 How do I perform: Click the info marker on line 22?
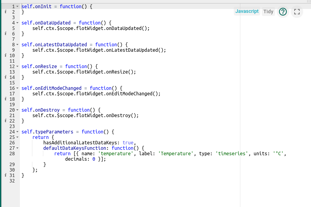(5, 121)
